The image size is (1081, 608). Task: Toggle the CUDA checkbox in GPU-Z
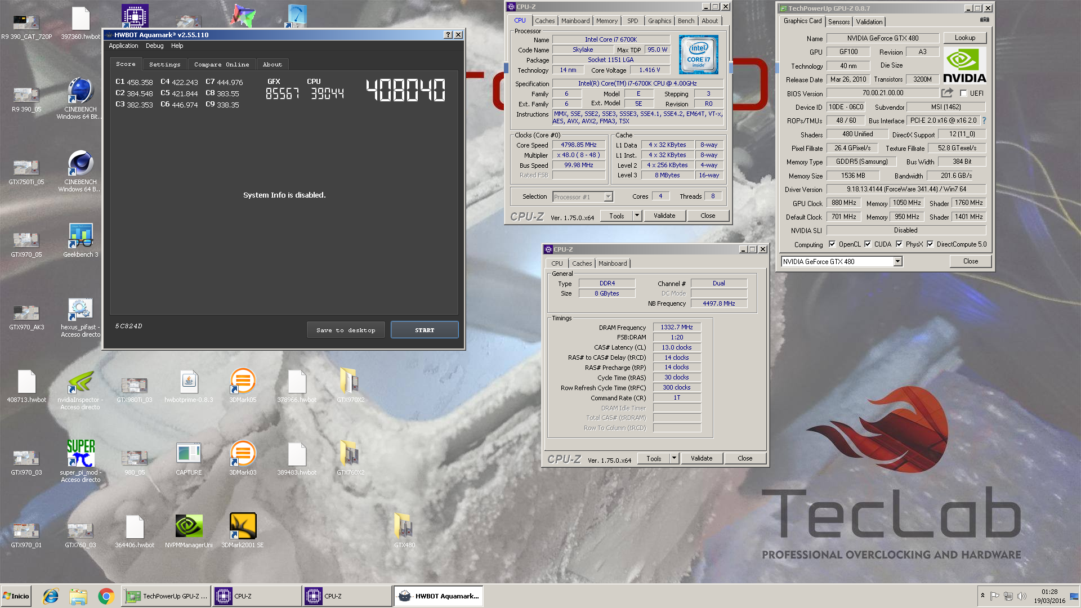[868, 244]
